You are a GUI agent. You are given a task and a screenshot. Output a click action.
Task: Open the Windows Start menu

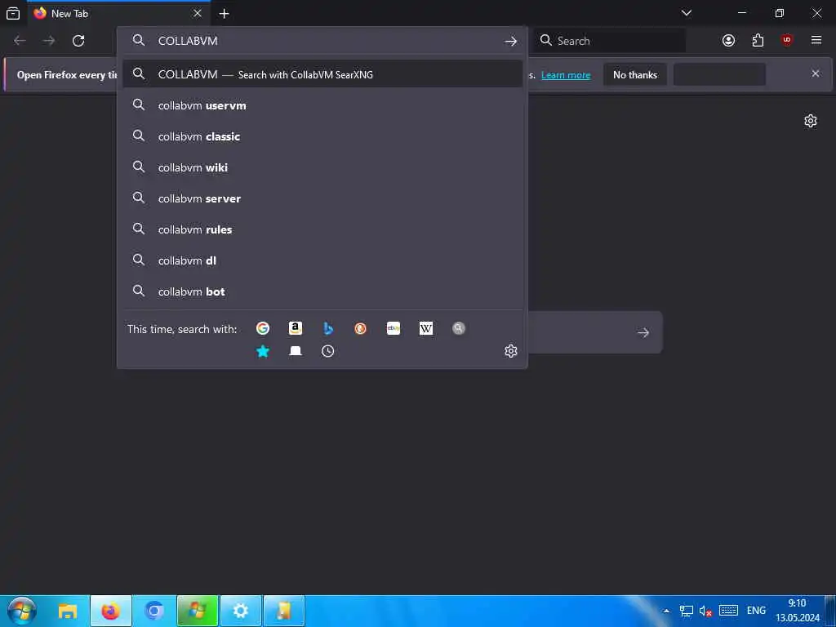pyautogui.click(x=22, y=611)
